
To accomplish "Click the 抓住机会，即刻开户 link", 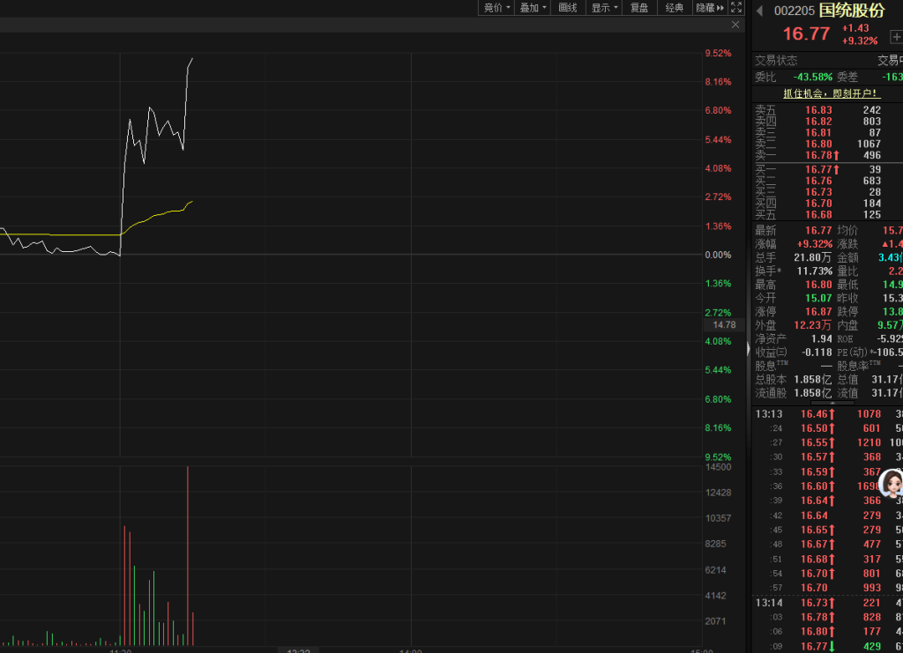I will point(831,93).
